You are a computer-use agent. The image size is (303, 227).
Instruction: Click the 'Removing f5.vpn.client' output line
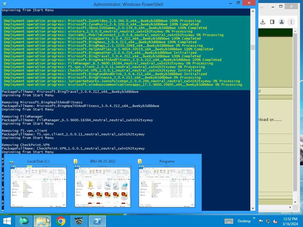[x=25, y=131]
